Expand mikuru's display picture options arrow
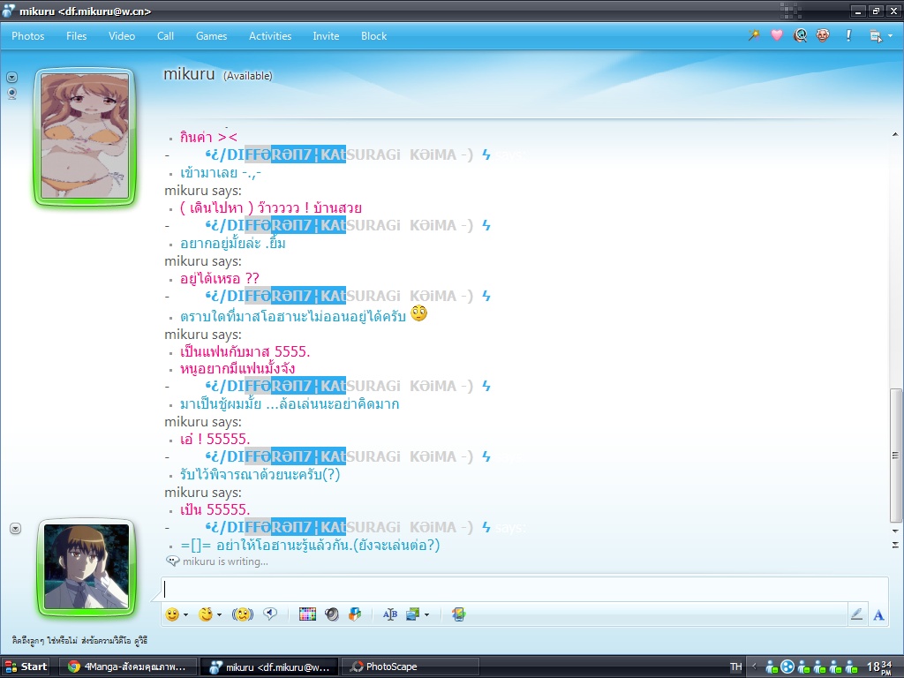Viewport: 904px width, 678px height. coord(11,77)
